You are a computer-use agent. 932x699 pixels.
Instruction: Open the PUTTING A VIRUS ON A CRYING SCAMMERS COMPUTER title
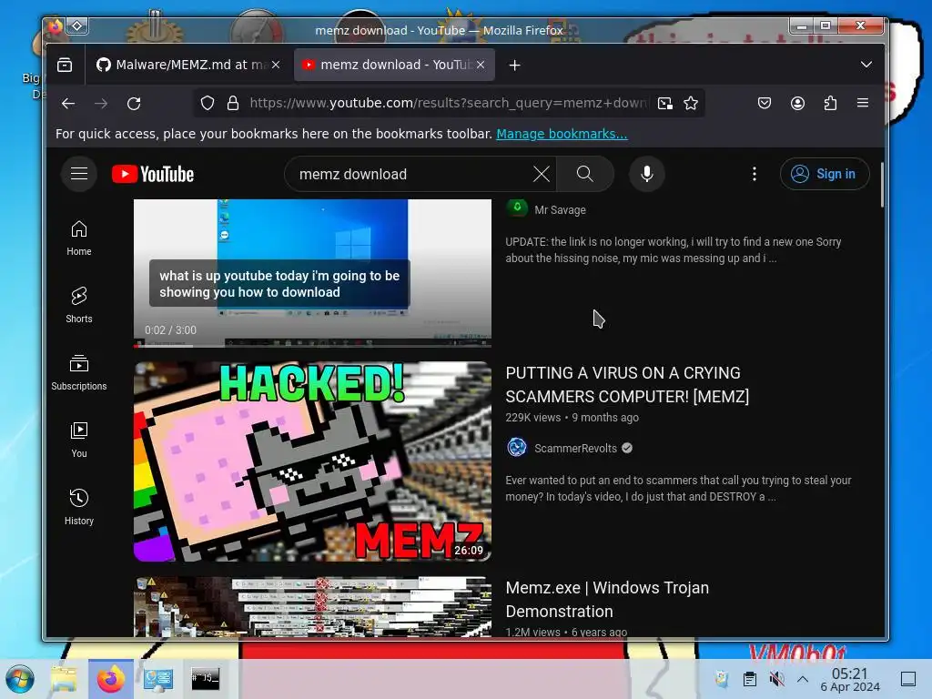click(x=627, y=385)
